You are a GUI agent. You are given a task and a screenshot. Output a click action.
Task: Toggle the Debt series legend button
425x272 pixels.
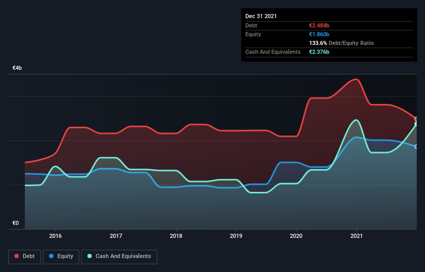click(24, 256)
